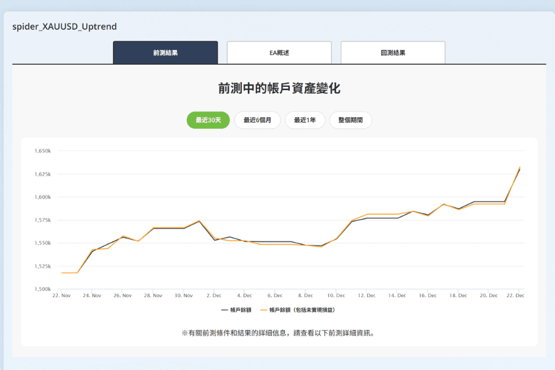Choose the 最近1年 range button
This screenshot has height=370, width=555.
pos(305,120)
